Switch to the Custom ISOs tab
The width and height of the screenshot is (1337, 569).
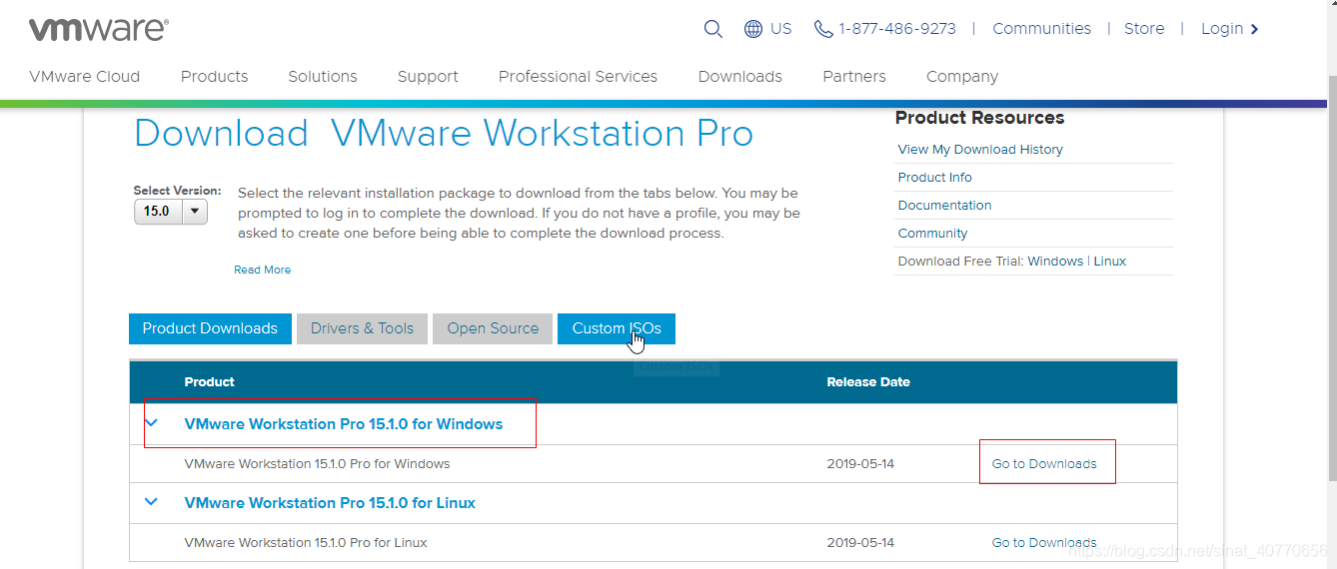point(617,328)
